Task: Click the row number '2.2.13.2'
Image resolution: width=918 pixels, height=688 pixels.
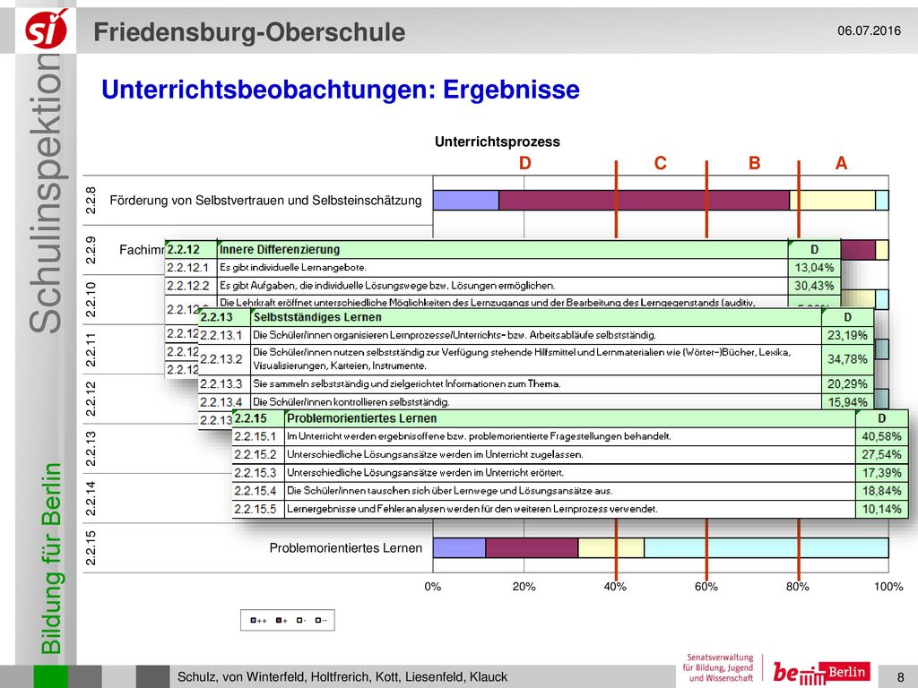Action: click(221, 358)
